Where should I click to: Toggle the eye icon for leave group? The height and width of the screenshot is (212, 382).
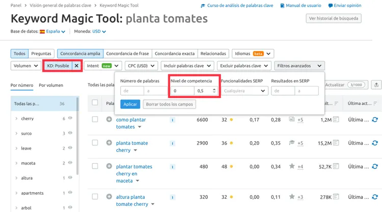pos(70,148)
